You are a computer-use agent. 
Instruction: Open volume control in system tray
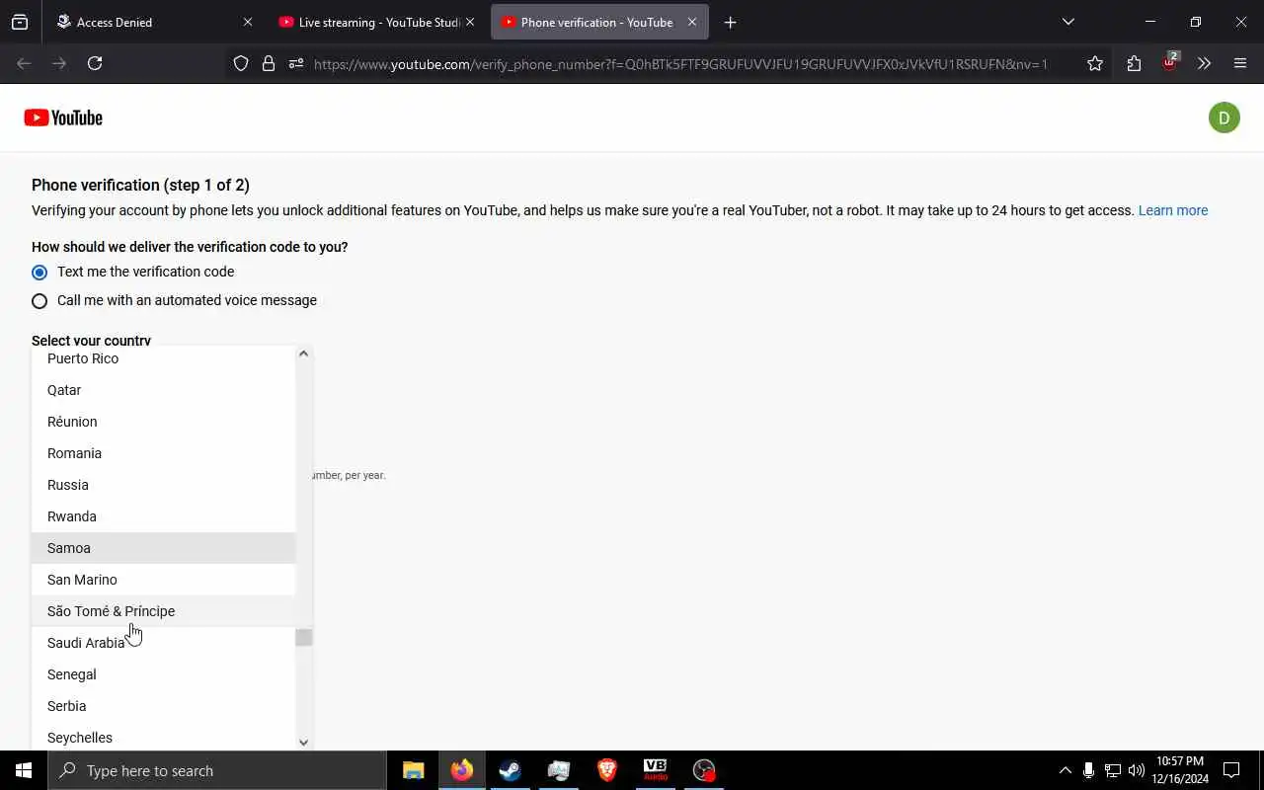(x=1137, y=770)
